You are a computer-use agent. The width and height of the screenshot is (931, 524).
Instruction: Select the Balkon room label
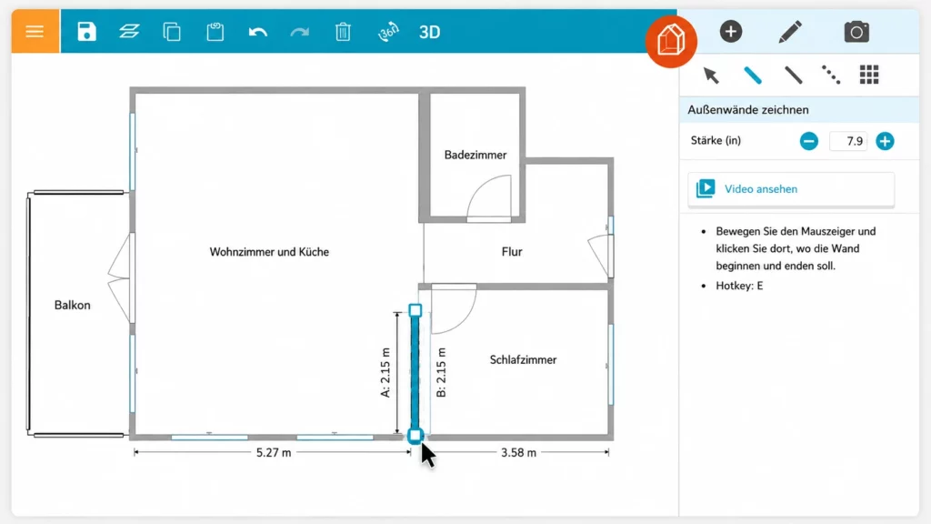tap(73, 306)
